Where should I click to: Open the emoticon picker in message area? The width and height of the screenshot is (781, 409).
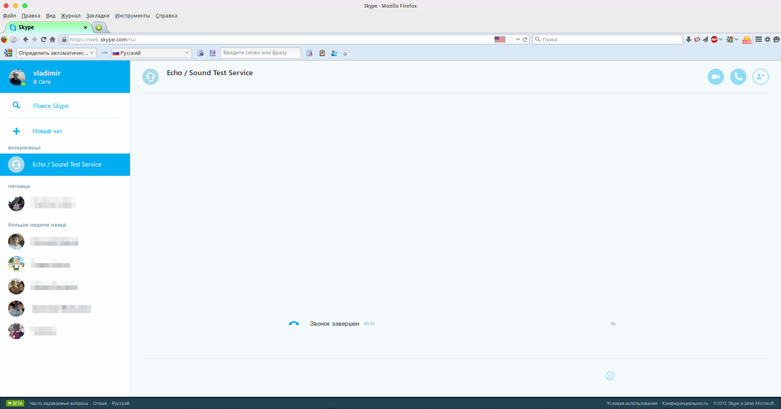pos(610,376)
